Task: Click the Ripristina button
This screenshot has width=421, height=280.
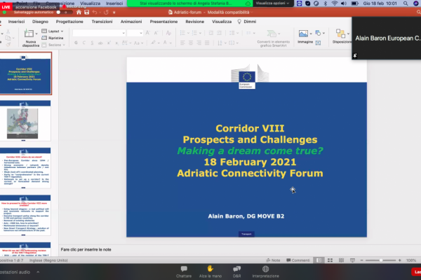Action: click(x=53, y=38)
